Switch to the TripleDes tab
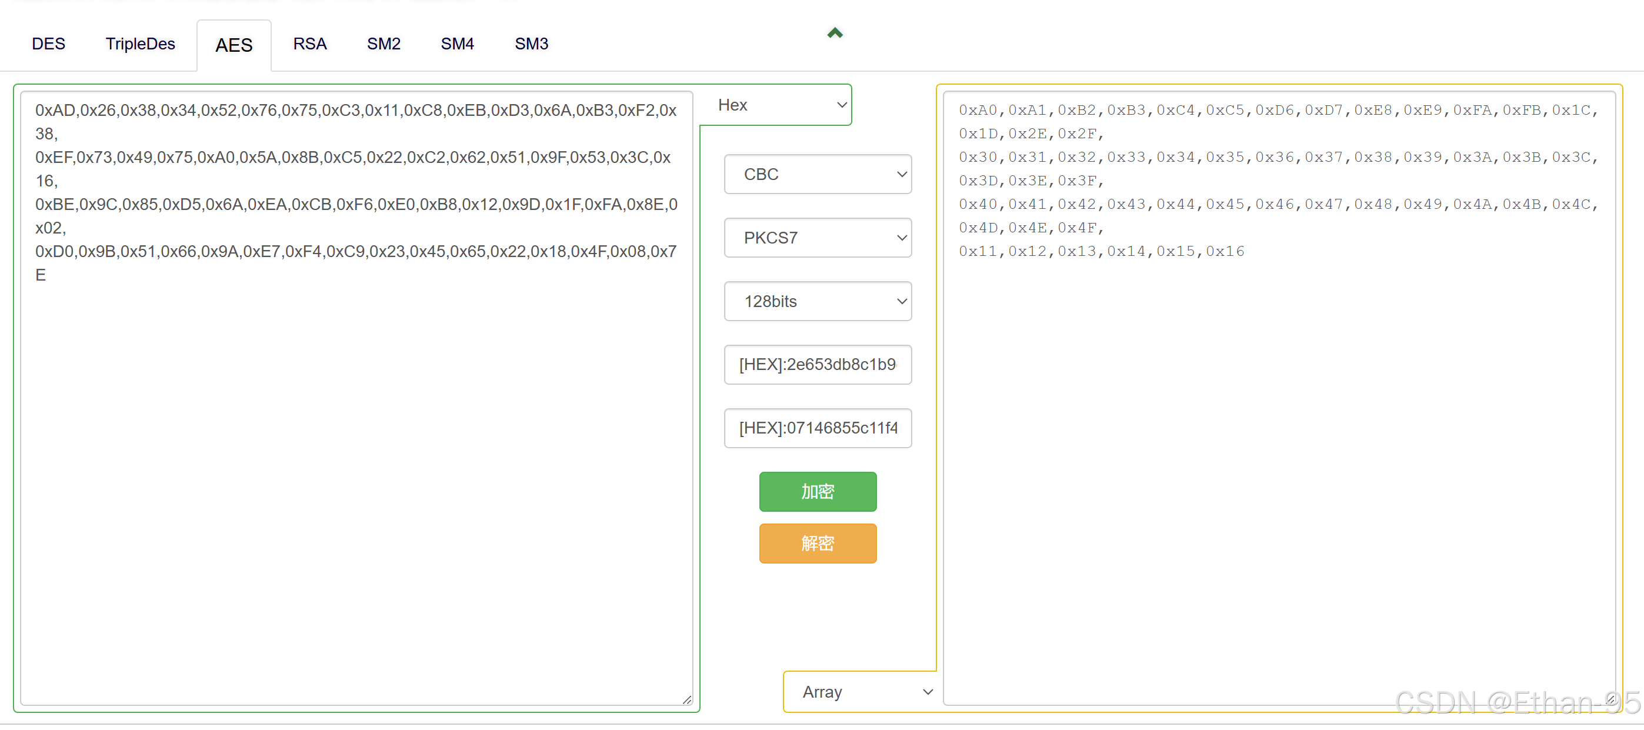The width and height of the screenshot is (1644, 730). [x=140, y=44]
